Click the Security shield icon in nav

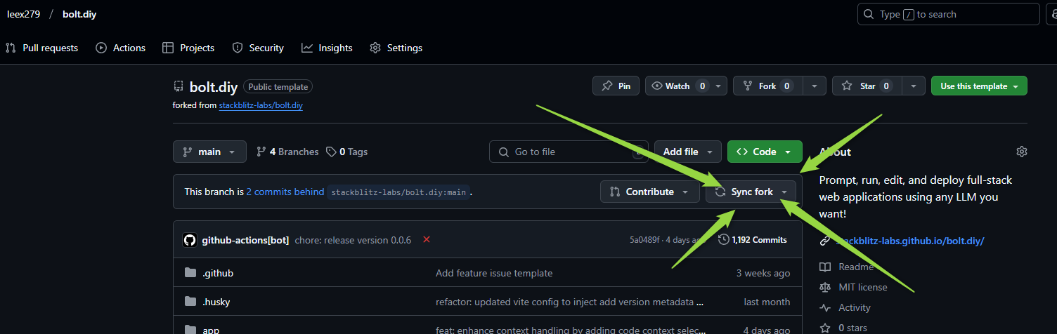point(237,48)
